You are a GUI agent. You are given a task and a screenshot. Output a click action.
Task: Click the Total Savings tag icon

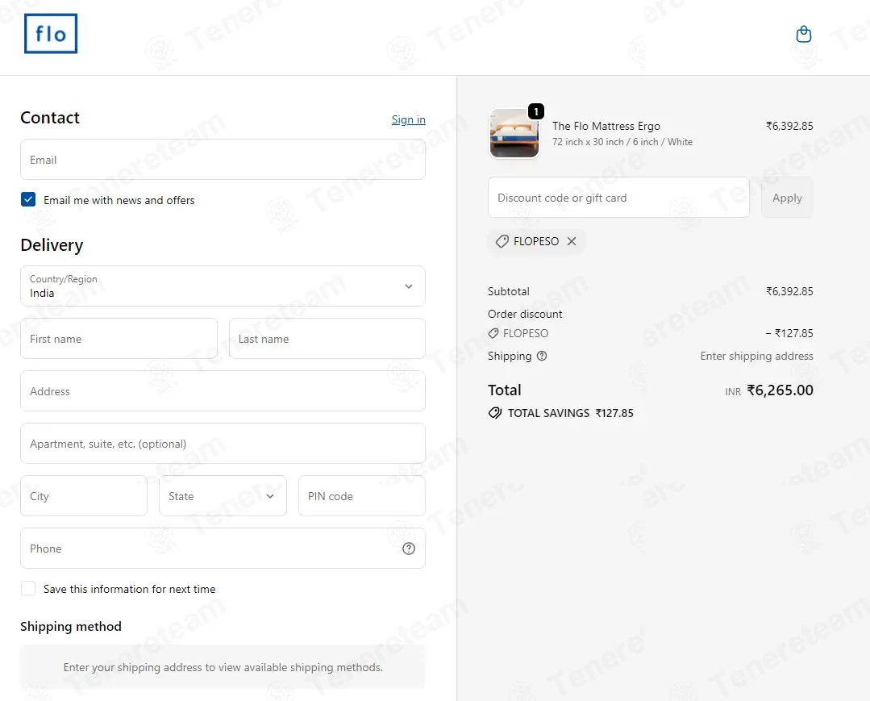click(x=495, y=413)
